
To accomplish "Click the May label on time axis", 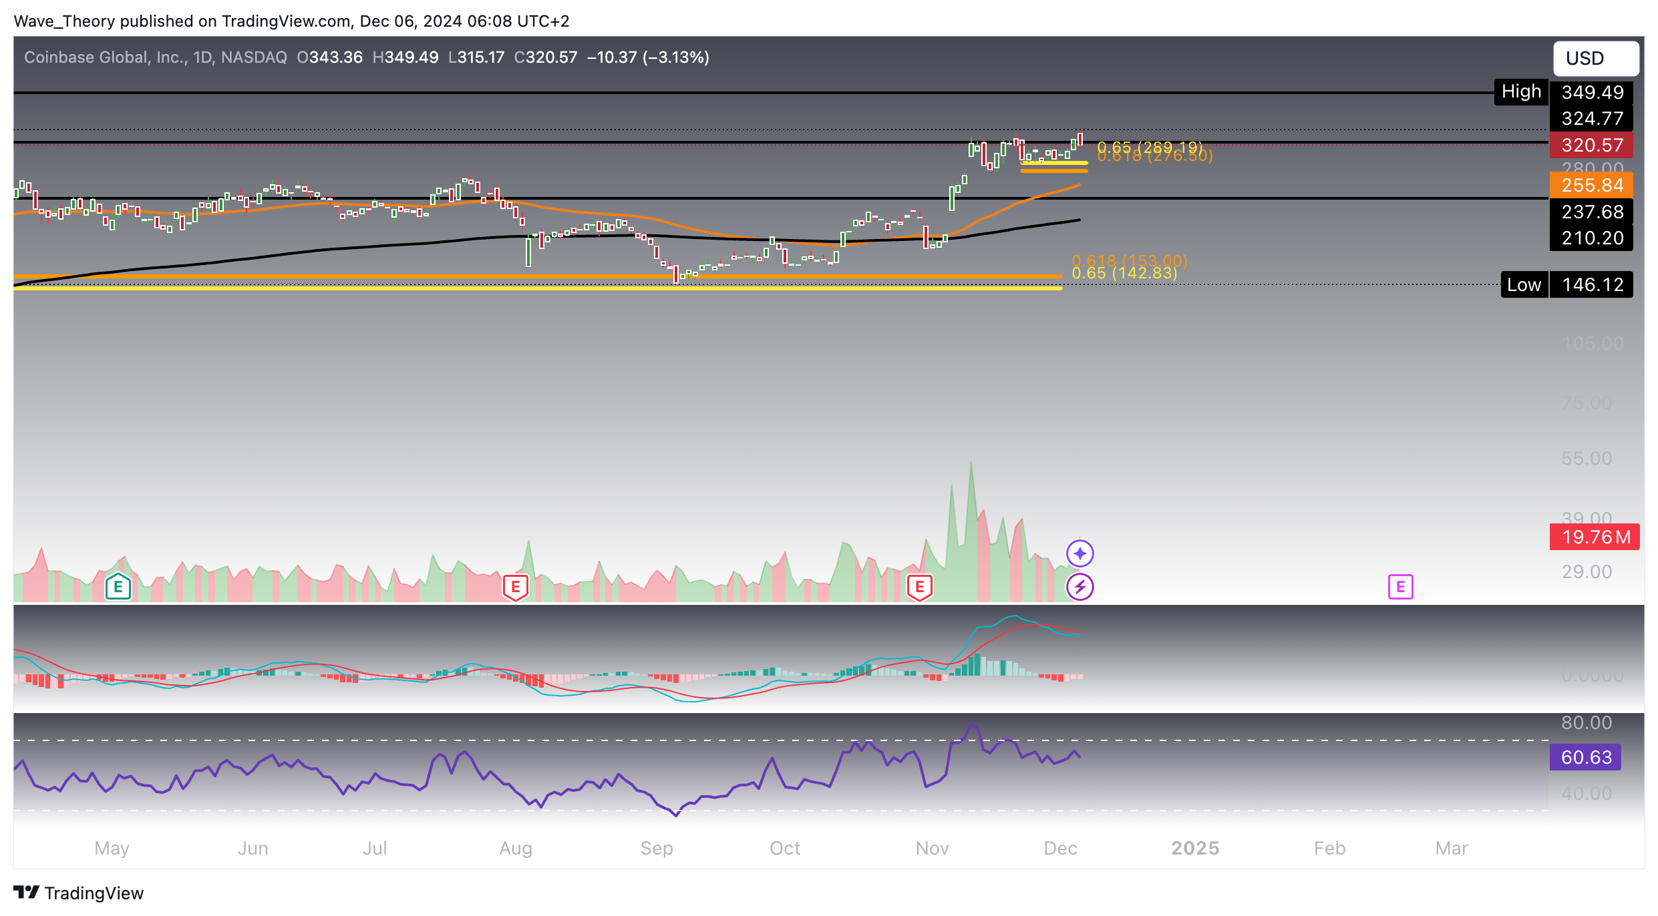I will click(112, 849).
